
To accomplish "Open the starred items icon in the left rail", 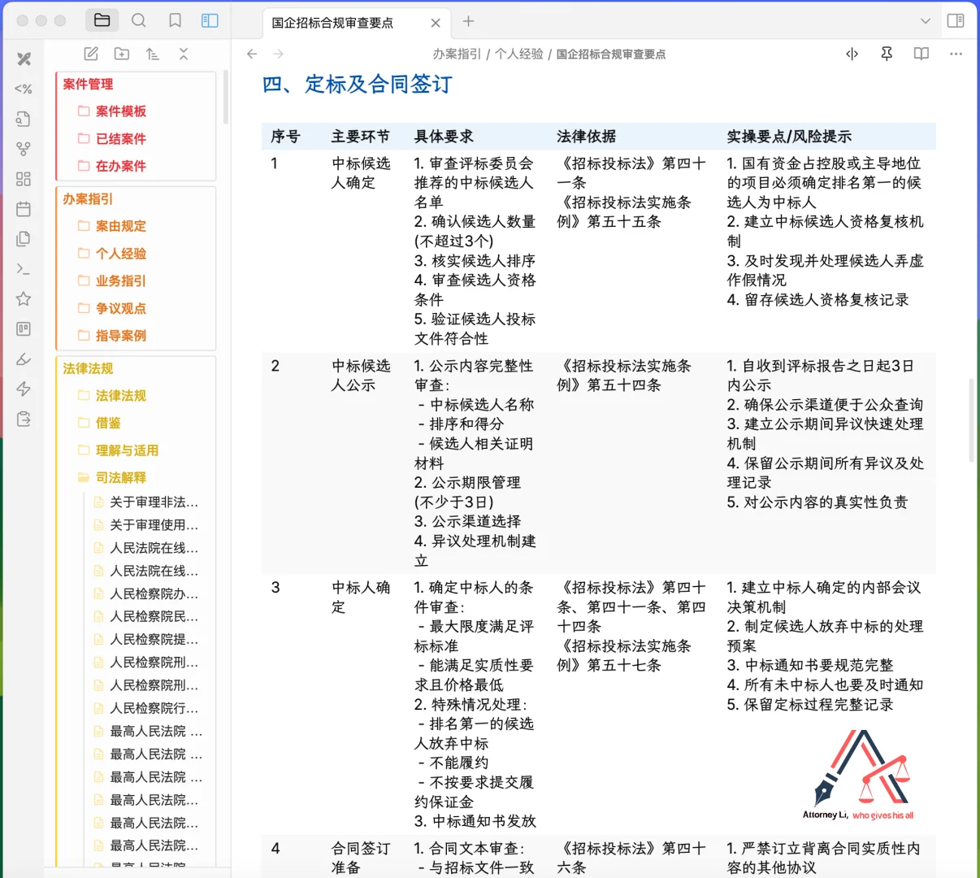I will tap(23, 299).
